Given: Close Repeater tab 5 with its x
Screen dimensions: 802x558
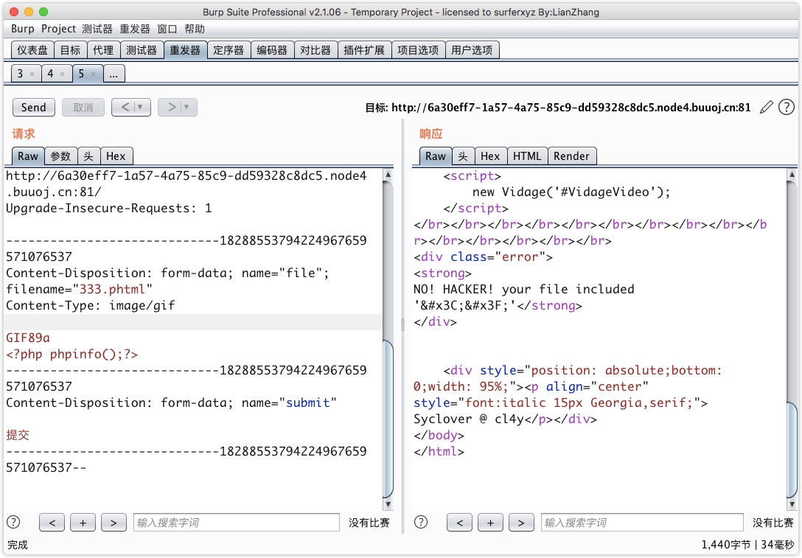Looking at the screenshot, I should [93, 74].
